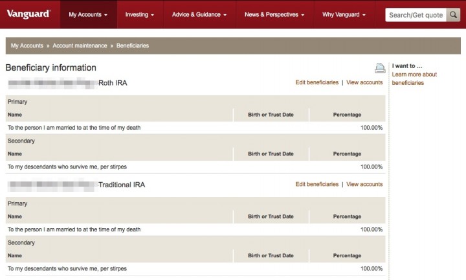Go to My Accounts breadcrumb
466x280 pixels.
point(27,46)
